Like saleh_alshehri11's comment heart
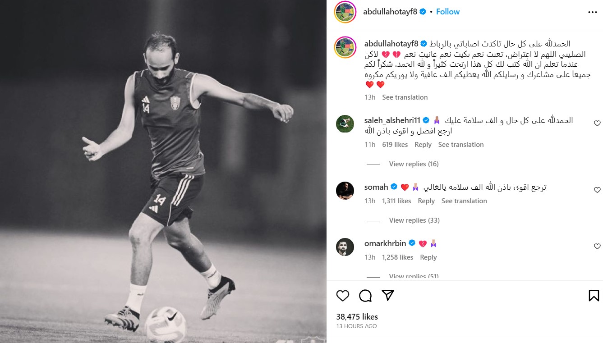Viewport: 603px width, 343px height. (x=597, y=123)
